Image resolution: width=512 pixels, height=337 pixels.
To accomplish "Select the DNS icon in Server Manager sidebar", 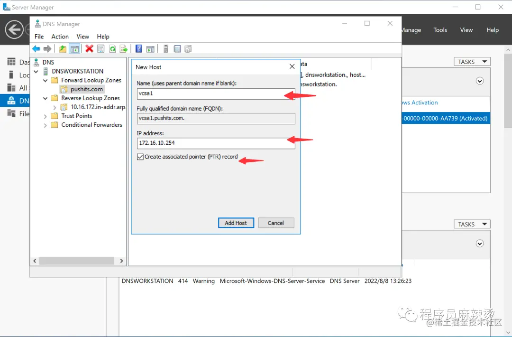I will (x=11, y=100).
